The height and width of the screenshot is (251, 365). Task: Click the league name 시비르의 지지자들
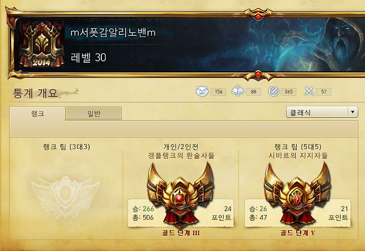[x=298, y=155]
